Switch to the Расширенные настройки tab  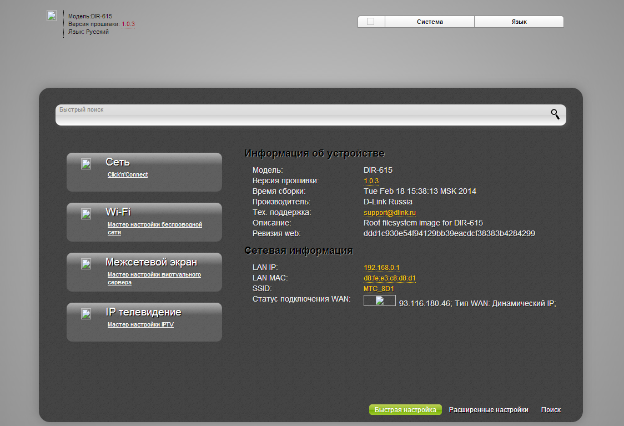point(489,410)
